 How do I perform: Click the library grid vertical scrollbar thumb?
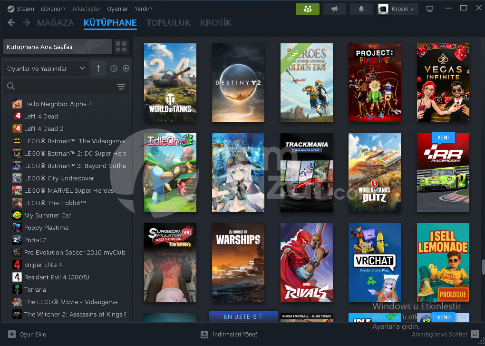483,267
